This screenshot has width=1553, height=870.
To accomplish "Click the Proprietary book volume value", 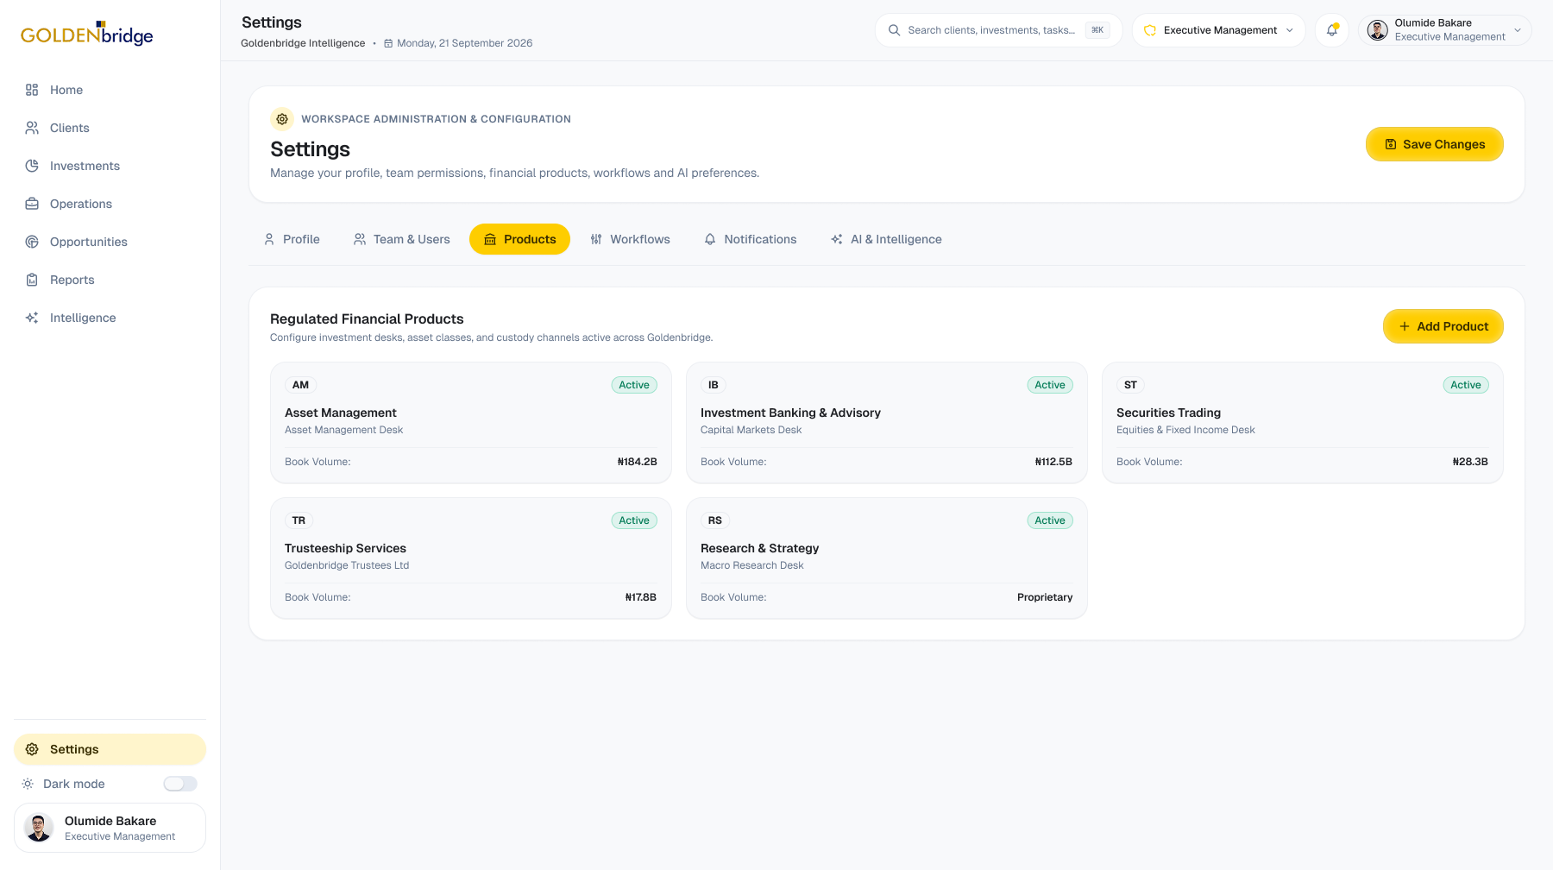I will pyautogui.click(x=1045, y=597).
